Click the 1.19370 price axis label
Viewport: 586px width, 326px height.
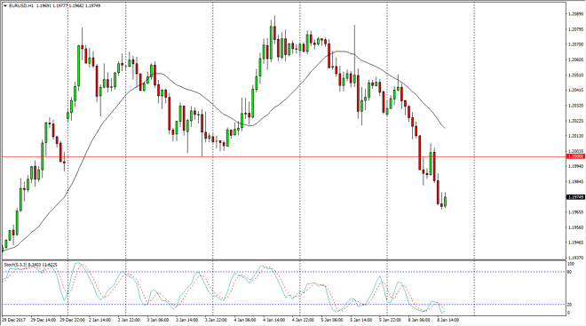(x=575, y=258)
